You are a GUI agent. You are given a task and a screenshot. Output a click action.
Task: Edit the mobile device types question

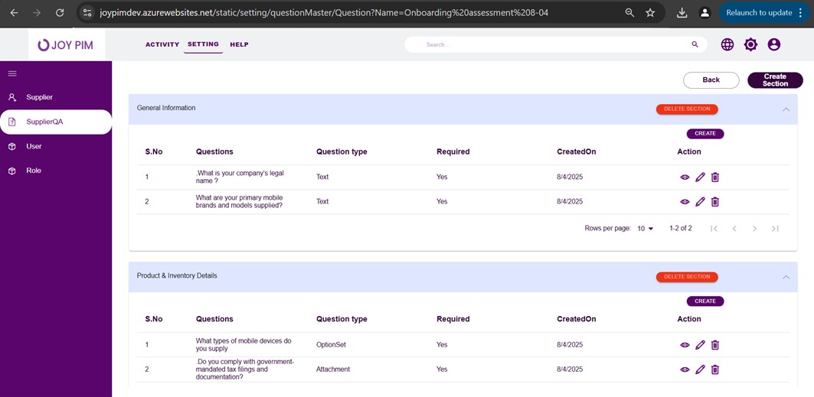click(x=700, y=345)
